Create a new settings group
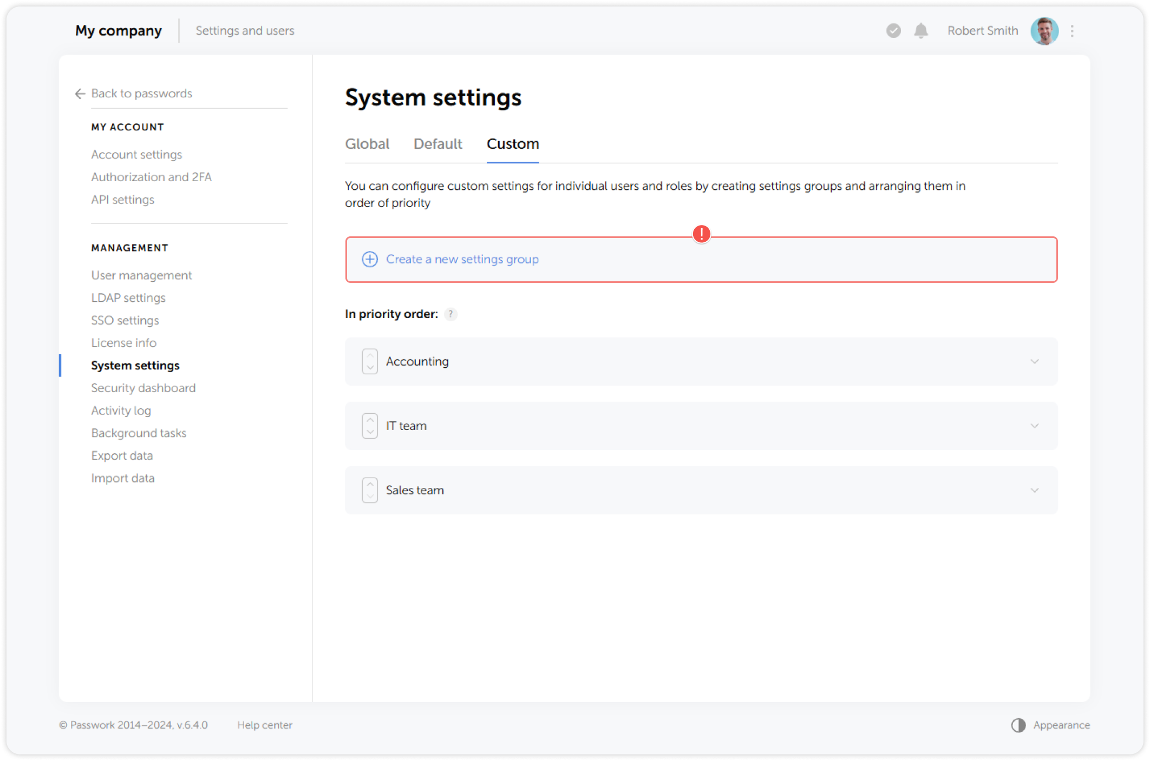The width and height of the screenshot is (1150, 761). pos(462,260)
